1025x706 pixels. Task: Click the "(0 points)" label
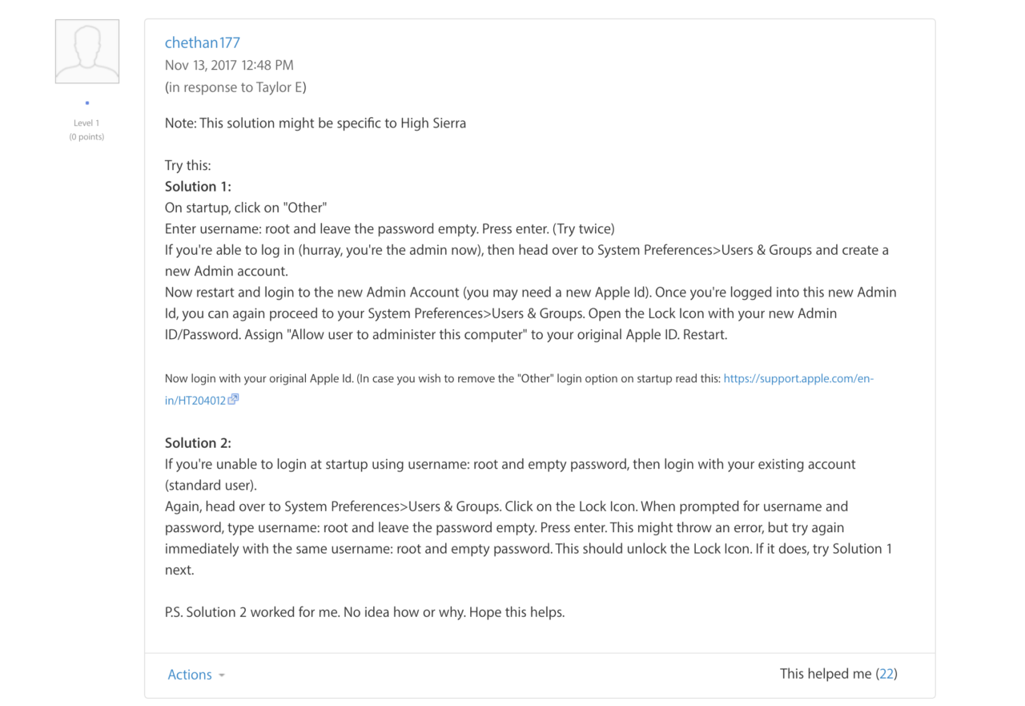pos(86,136)
